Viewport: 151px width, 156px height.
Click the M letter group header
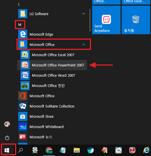20,25
